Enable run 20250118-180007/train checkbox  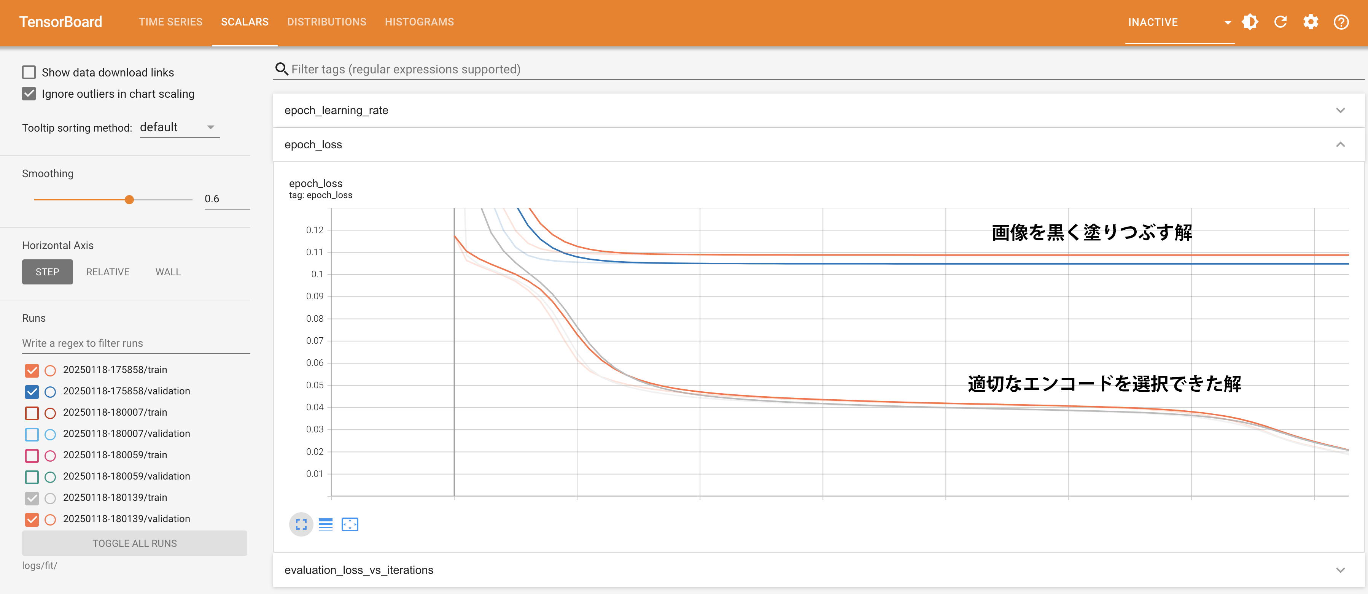click(32, 413)
